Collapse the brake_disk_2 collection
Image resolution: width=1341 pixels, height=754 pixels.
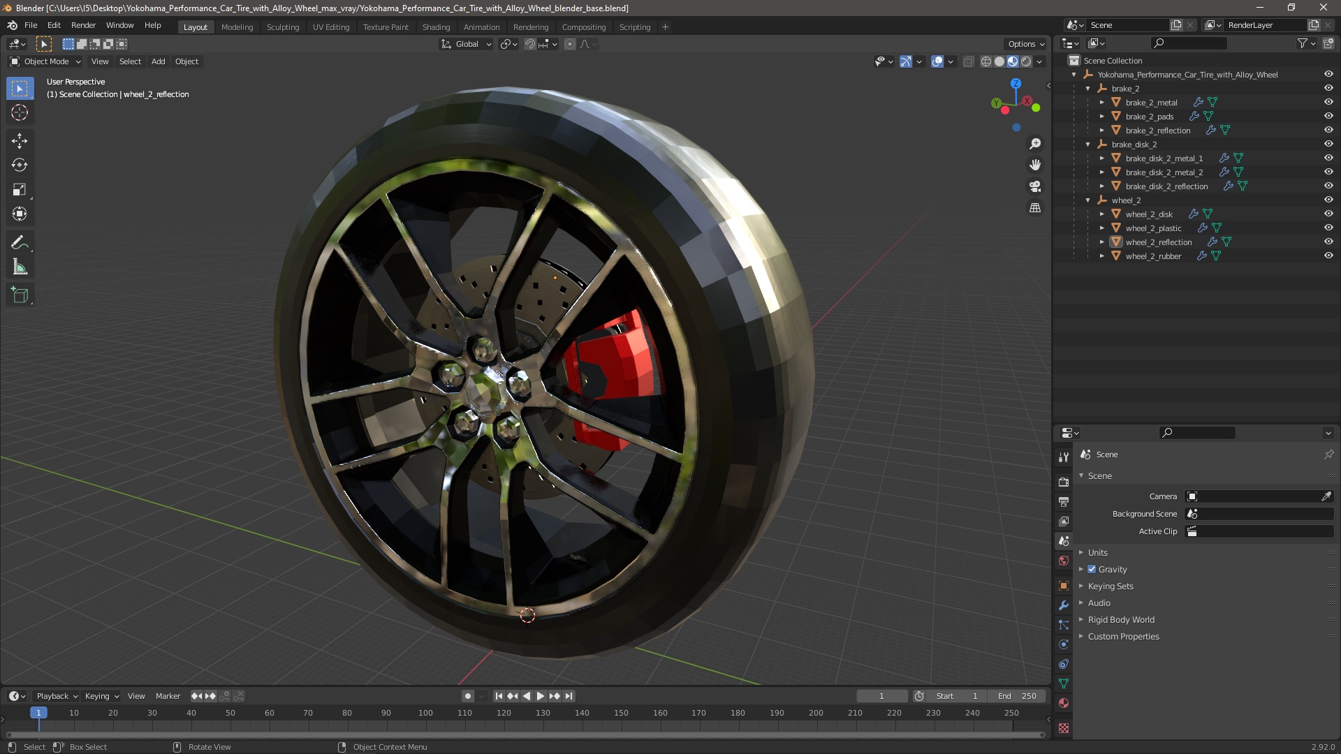[x=1087, y=145]
